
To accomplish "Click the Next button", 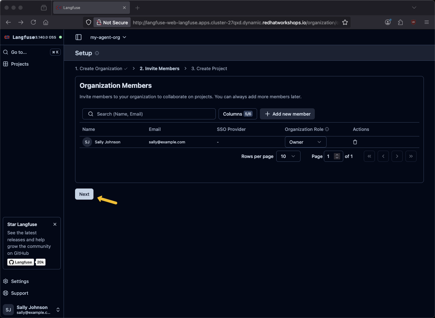I will click(x=84, y=194).
